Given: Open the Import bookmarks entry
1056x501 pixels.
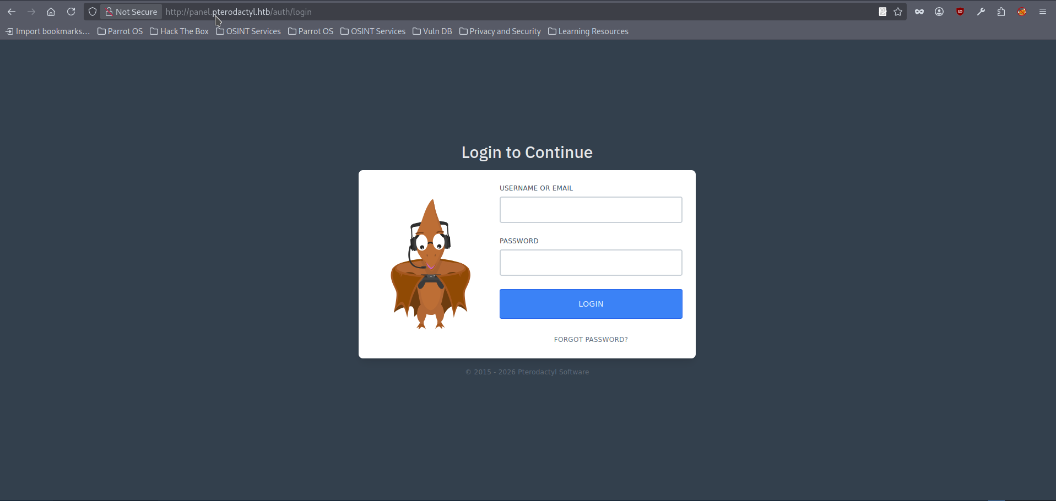Looking at the screenshot, I should pyautogui.click(x=47, y=31).
